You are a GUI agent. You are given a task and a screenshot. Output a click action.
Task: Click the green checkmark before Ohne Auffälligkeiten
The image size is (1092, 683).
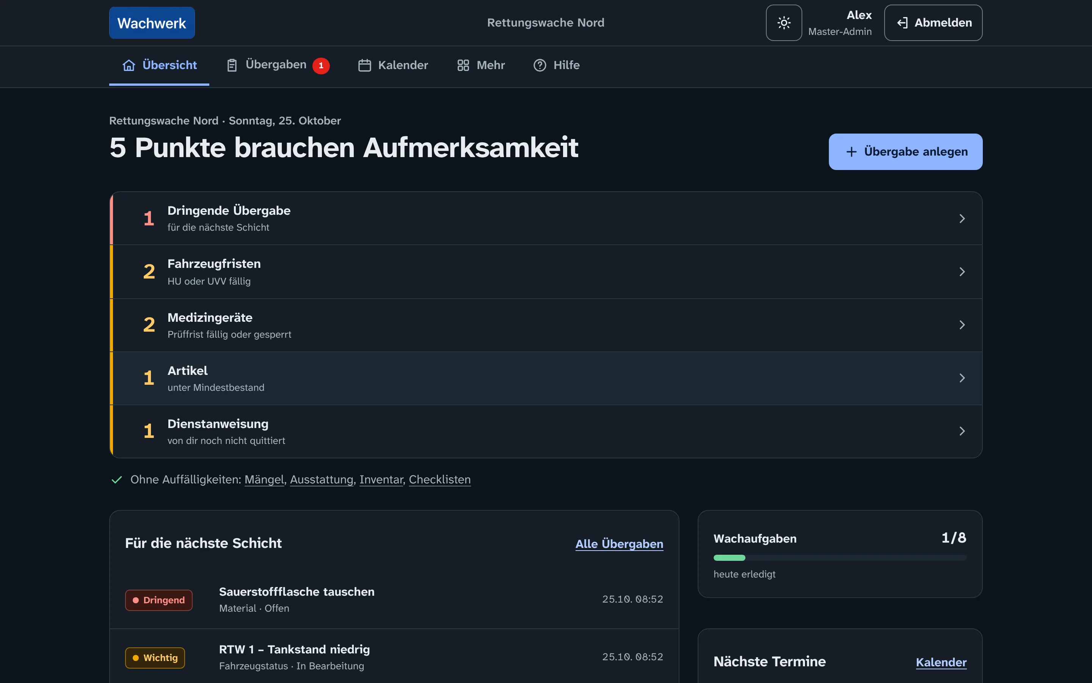[x=116, y=480]
